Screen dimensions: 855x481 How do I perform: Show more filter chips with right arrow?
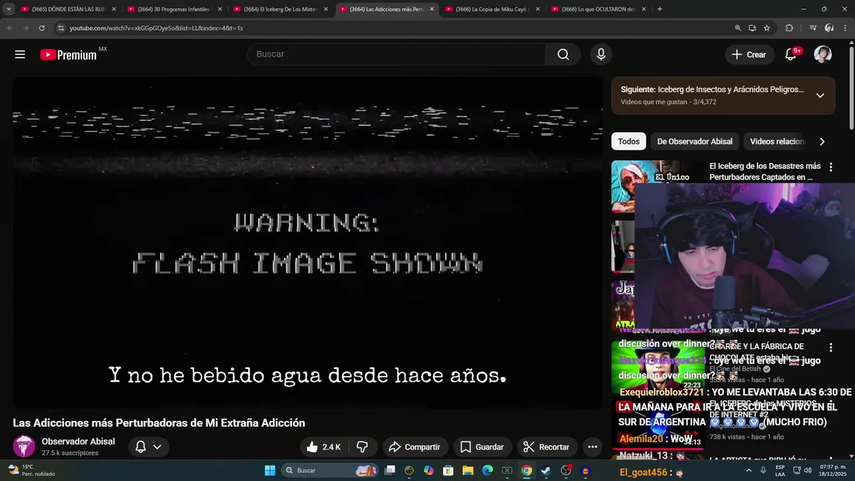pos(822,142)
